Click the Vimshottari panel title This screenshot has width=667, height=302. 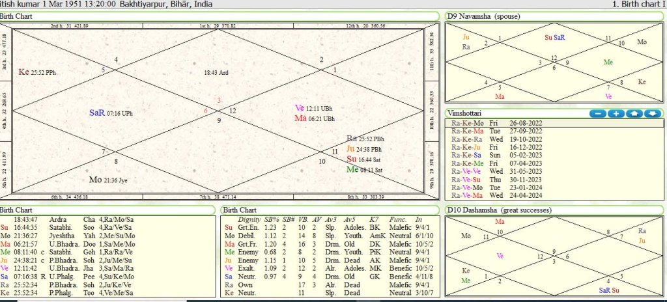point(466,113)
